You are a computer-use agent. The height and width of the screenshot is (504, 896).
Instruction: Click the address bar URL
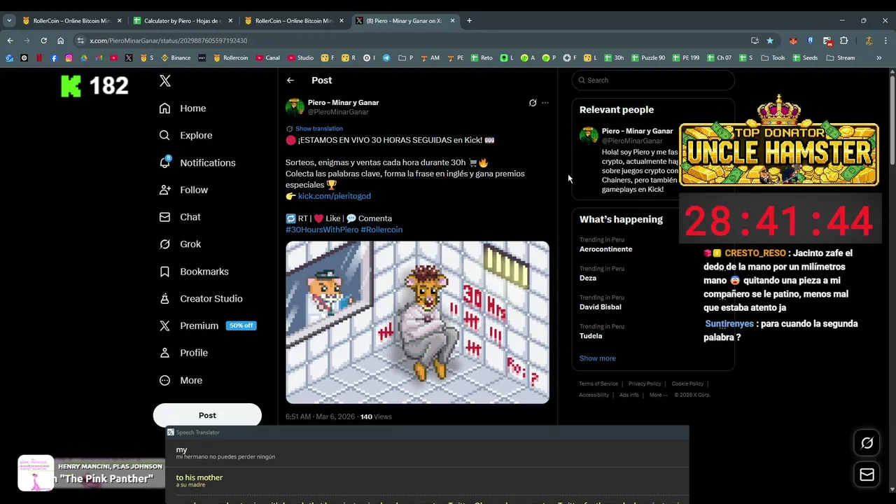pyautogui.click(x=168, y=41)
